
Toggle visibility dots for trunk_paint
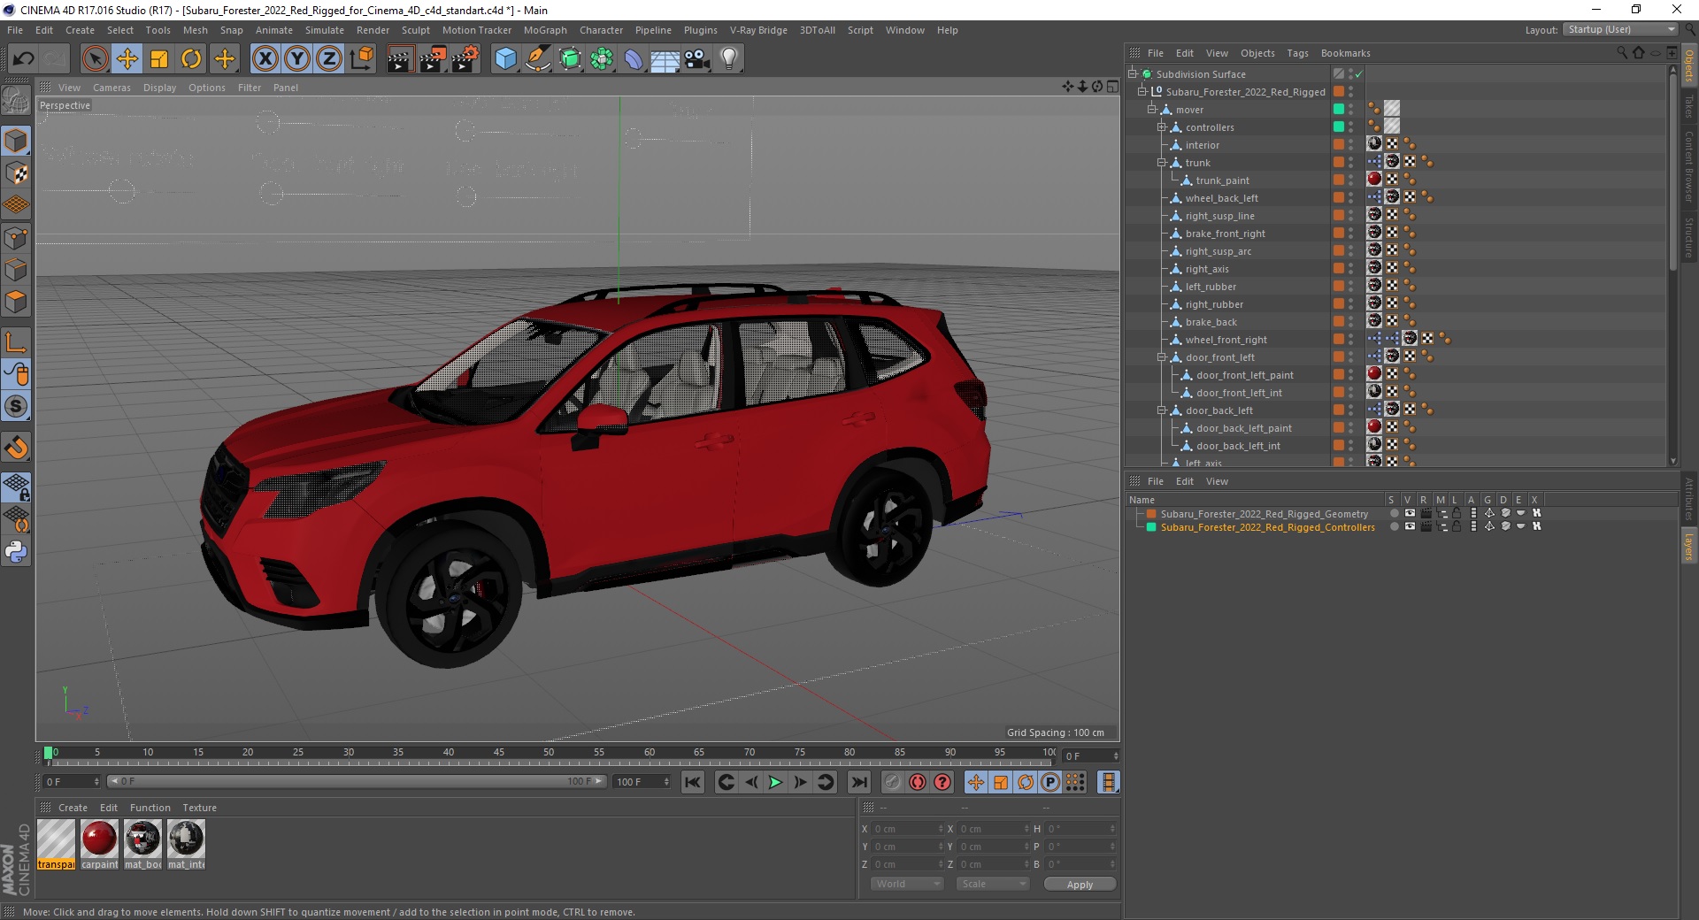[x=1351, y=180]
